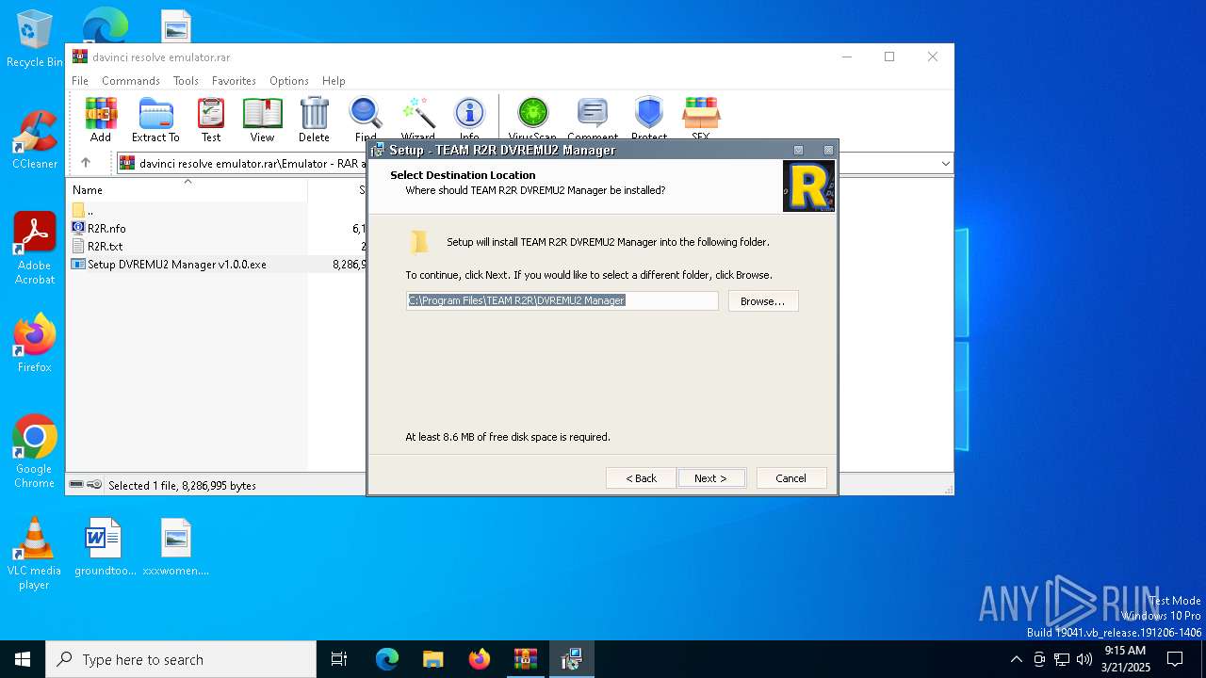
Task: Open the Help menu in WinRAR
Action: (x=334, y=81)
